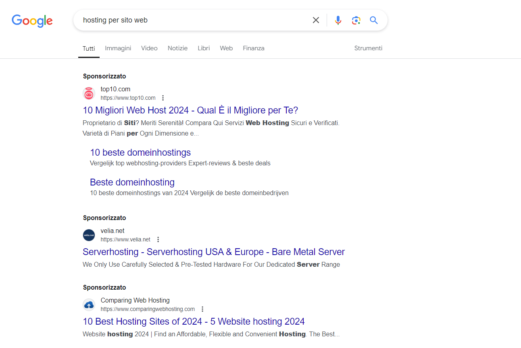This screenshot has height=348, width=521.
Task: Open three-dot menu next to velia.net URL
Action: 158,239
